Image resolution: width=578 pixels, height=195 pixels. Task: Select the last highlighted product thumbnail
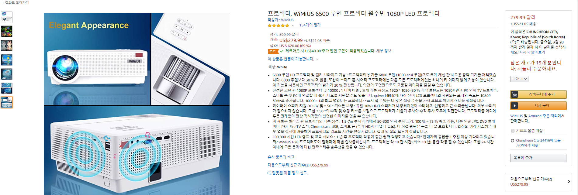point(7,102)
